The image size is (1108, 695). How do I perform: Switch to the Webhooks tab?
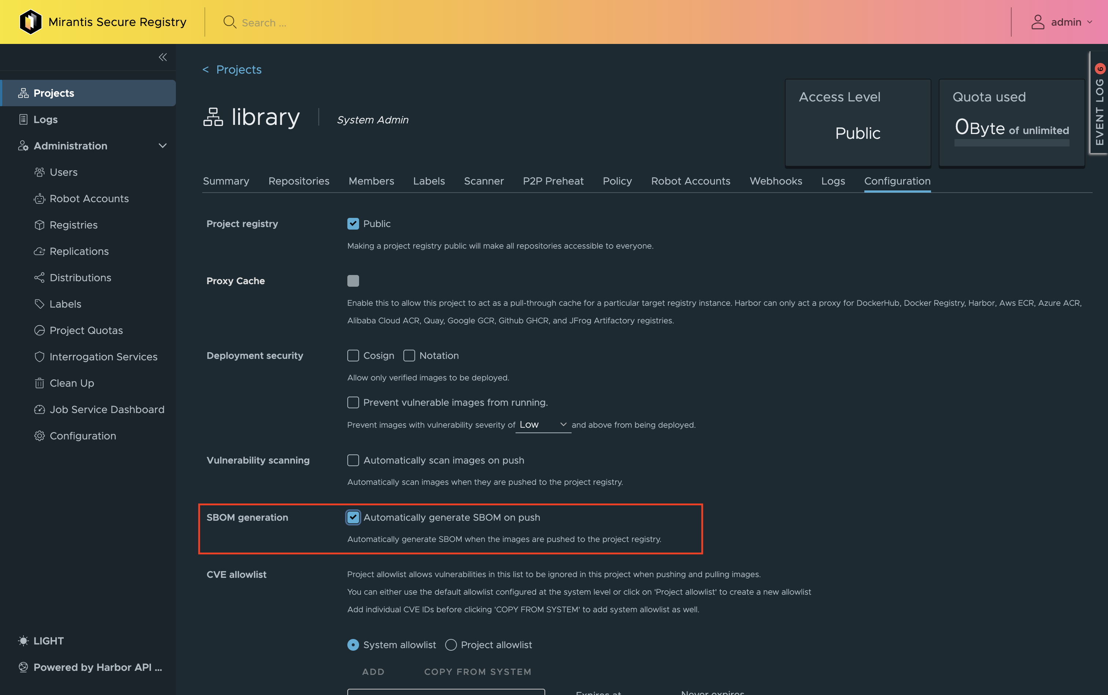click(776, 181)
